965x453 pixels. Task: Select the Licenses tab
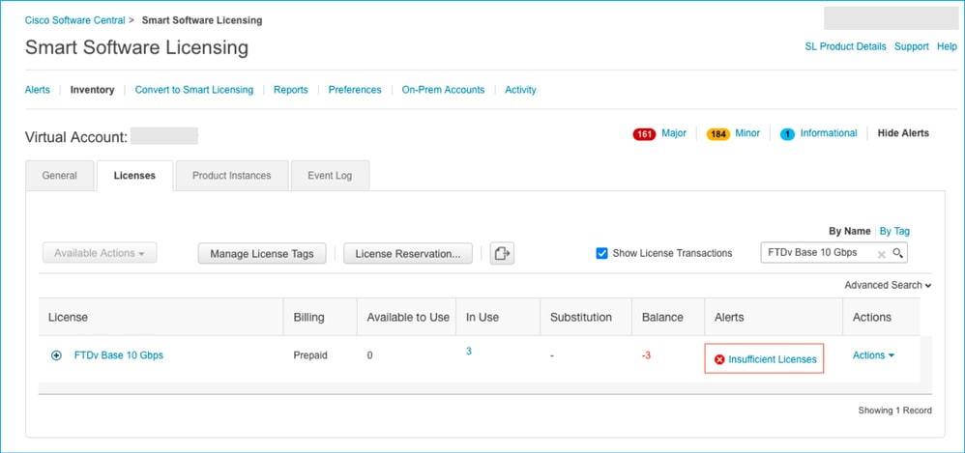(x=134, y=176)
